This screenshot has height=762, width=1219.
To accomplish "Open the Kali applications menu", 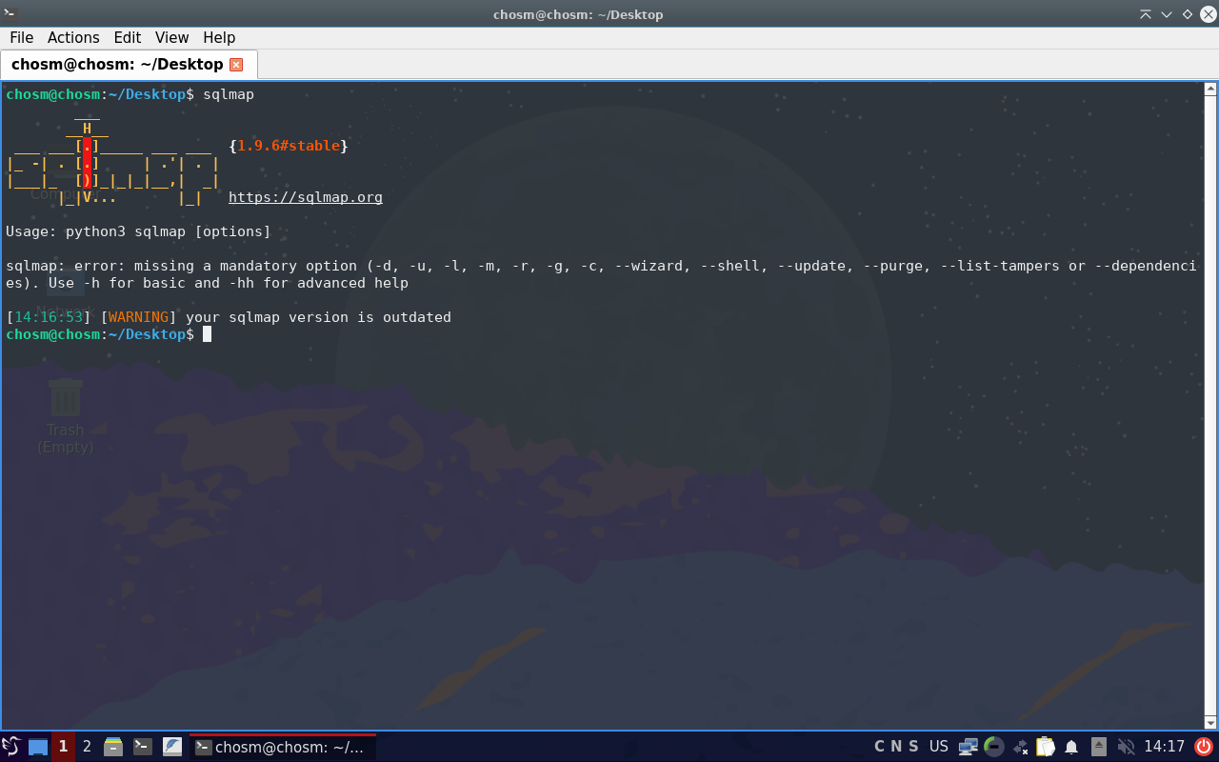I will [13, 747].
